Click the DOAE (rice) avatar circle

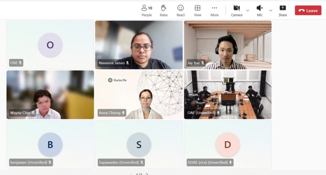coord(228,145)
